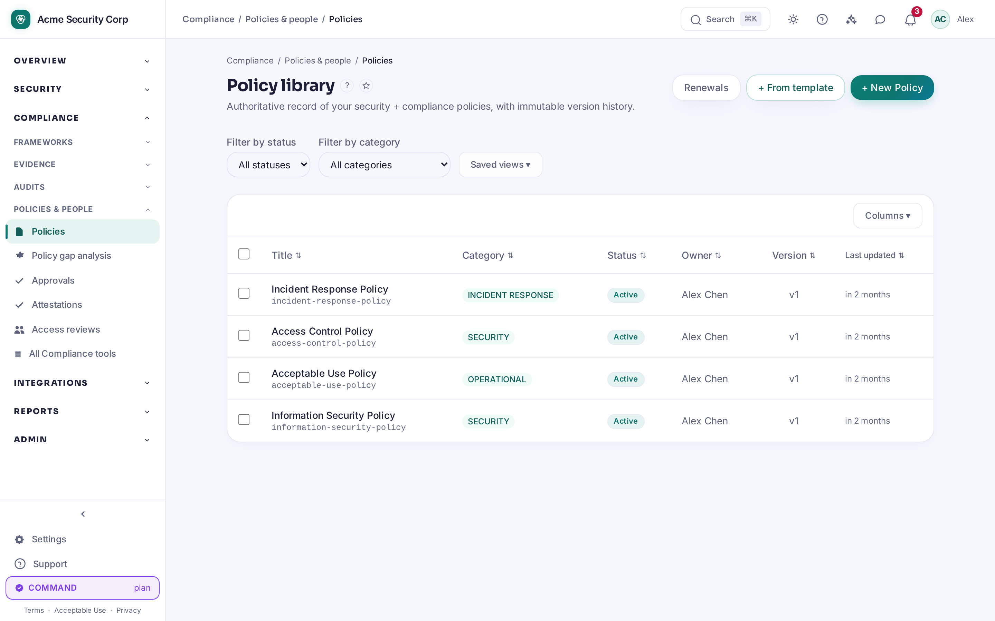Image resolution: width=995 pixels, height=621 pixels.
Task: Tick the select-all checkbox in table header
Action: [244, 254]
